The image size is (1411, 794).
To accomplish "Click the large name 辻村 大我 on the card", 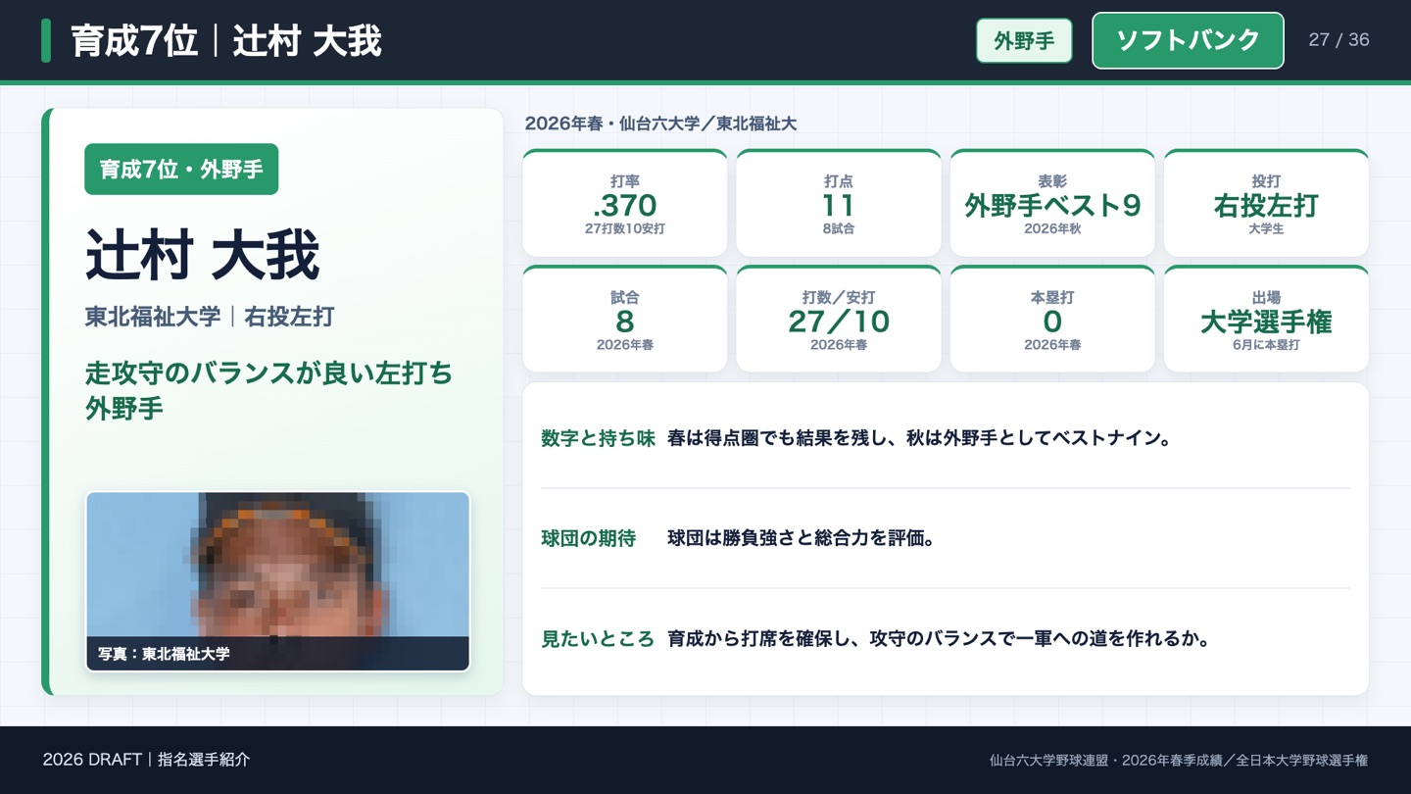I will (x=203, y=256).
